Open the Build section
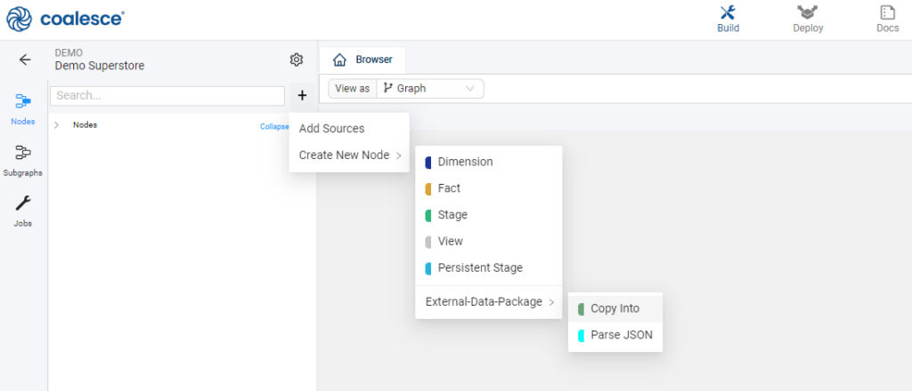 (728, 19)
